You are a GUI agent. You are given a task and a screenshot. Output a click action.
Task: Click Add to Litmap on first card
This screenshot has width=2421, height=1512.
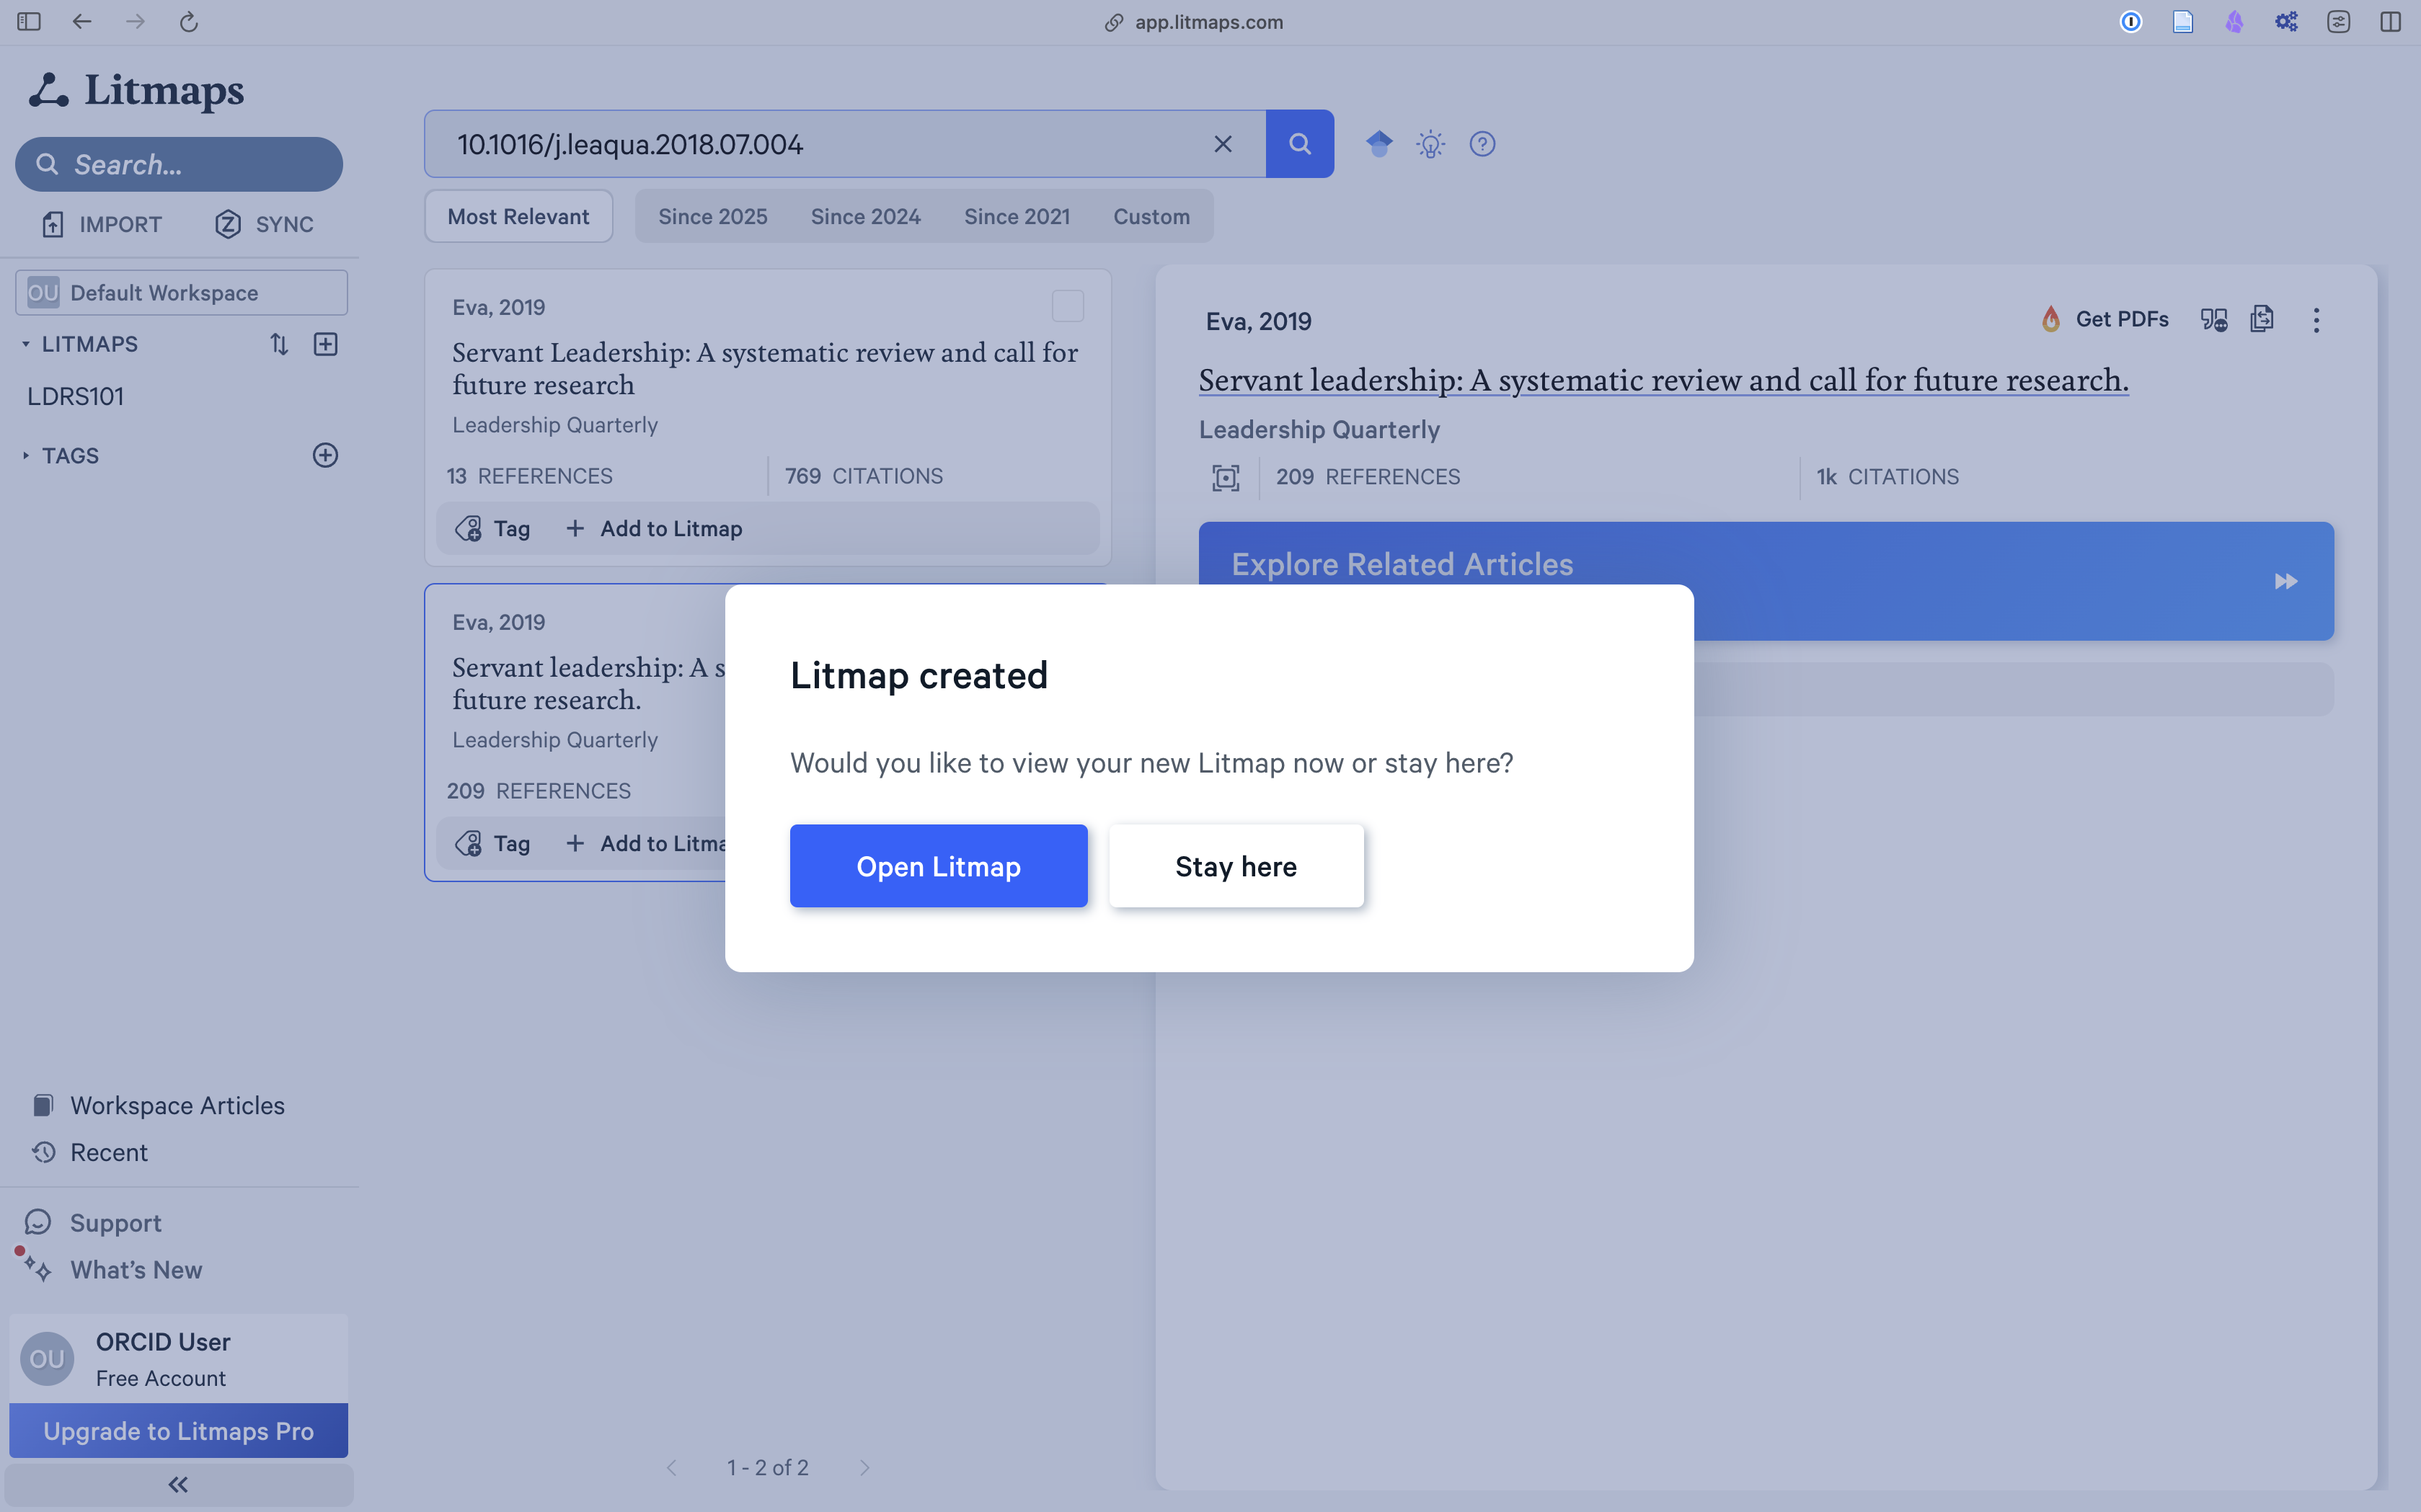click(654, 528)
